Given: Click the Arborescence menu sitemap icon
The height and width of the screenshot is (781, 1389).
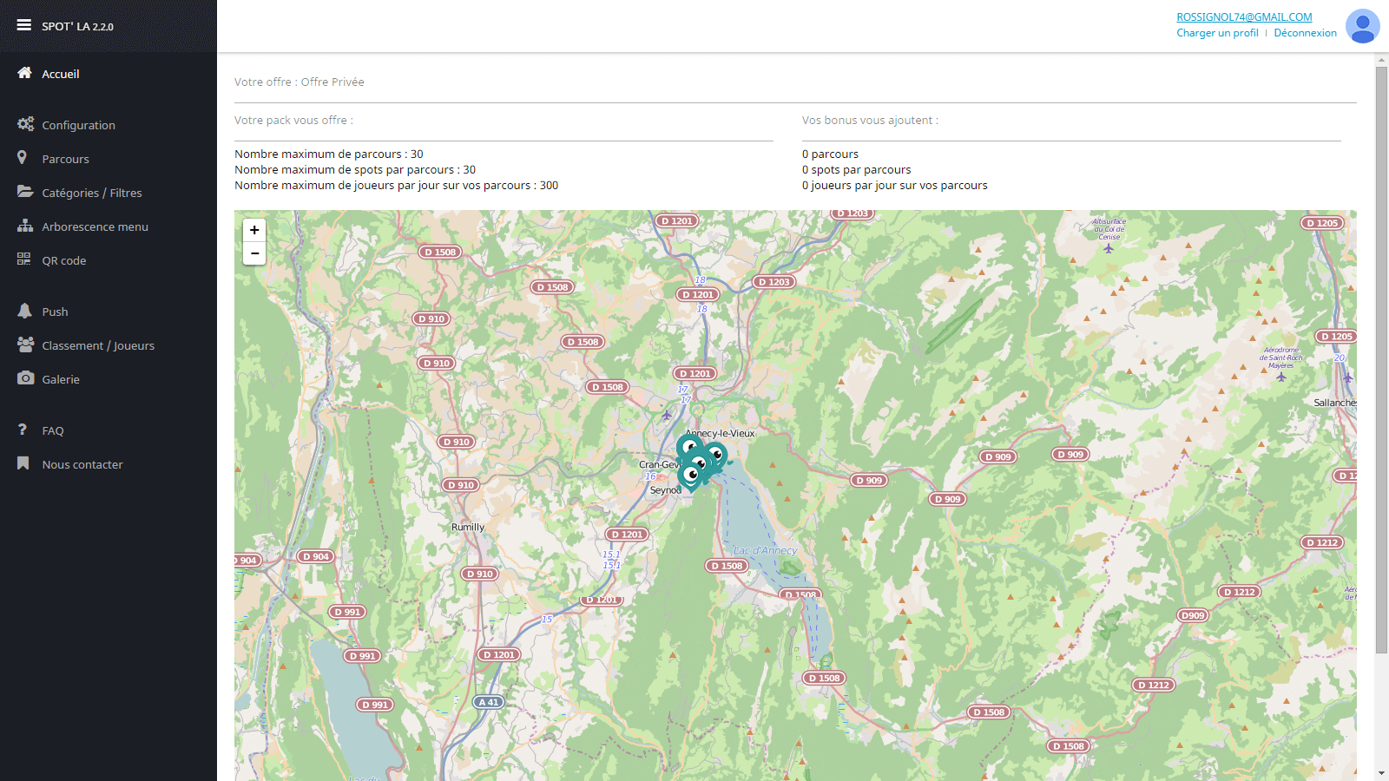Looking at the screenshot, I should click(24, 226).
